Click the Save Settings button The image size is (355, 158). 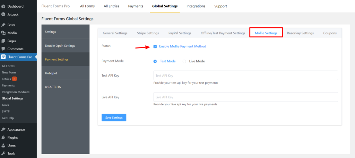point(114,118)
